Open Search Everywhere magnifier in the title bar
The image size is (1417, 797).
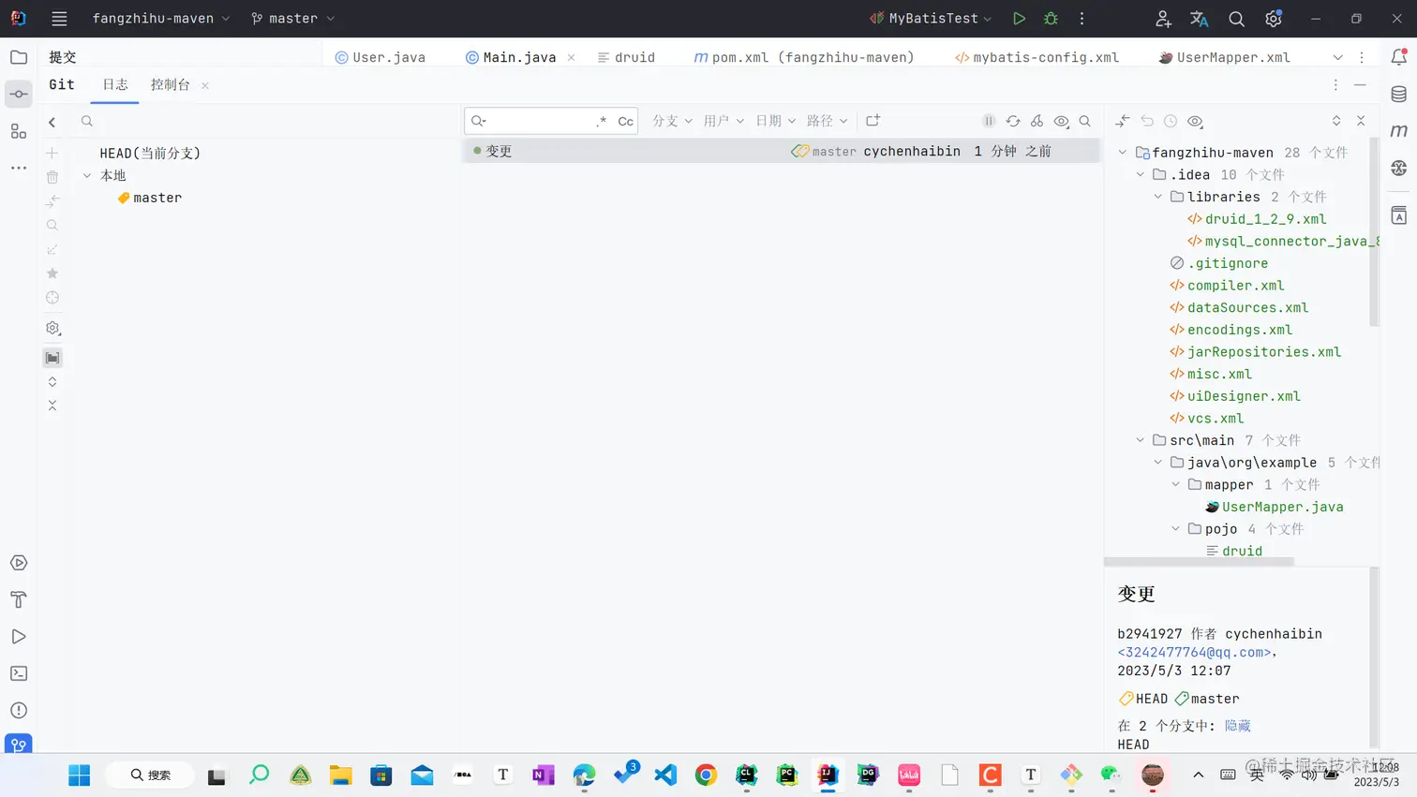pos(1236,18)
